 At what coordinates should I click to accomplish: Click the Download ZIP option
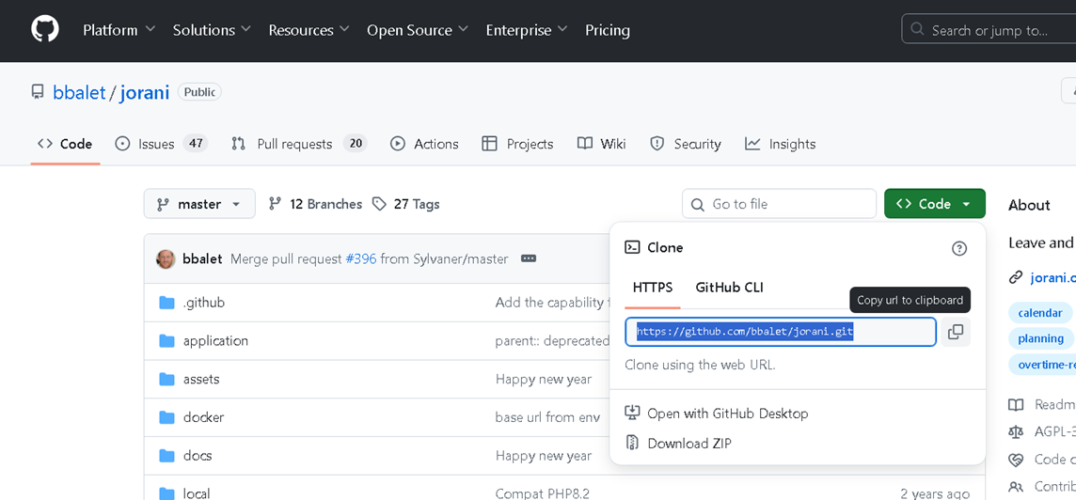(x=688, y=444)
